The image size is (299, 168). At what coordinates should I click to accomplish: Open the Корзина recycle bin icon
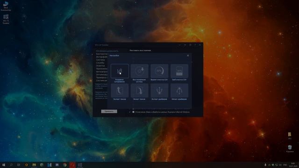290,148
